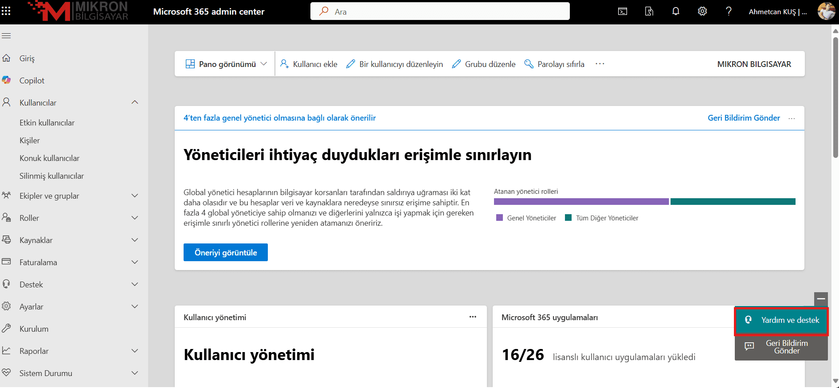Expand the Ayarlar section chevron
Screen dimensions: 839x388
135,306
